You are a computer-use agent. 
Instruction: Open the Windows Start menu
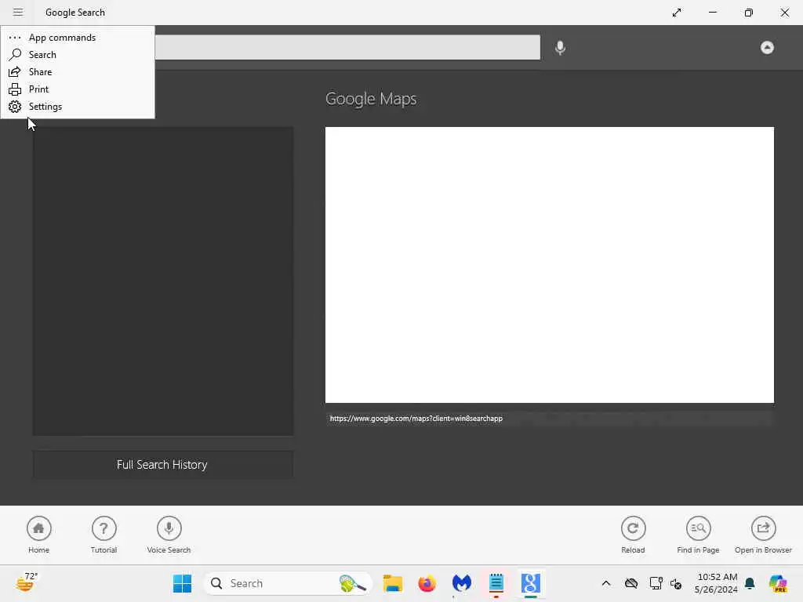(x=182, y=583)
